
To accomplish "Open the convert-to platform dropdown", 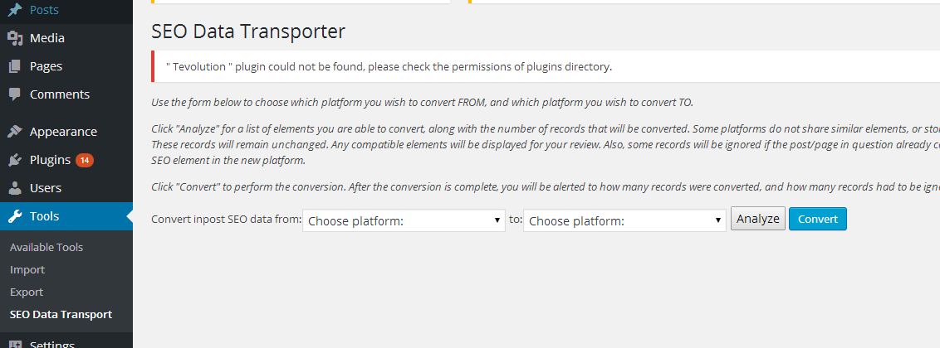I will coord(624,220).
